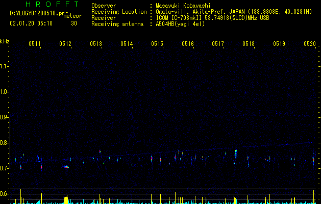Image resolution: width=321 pixels, height=204 pixels.
Task: Click the meteor echo just before 0513 marker
Action: point(100,151)
